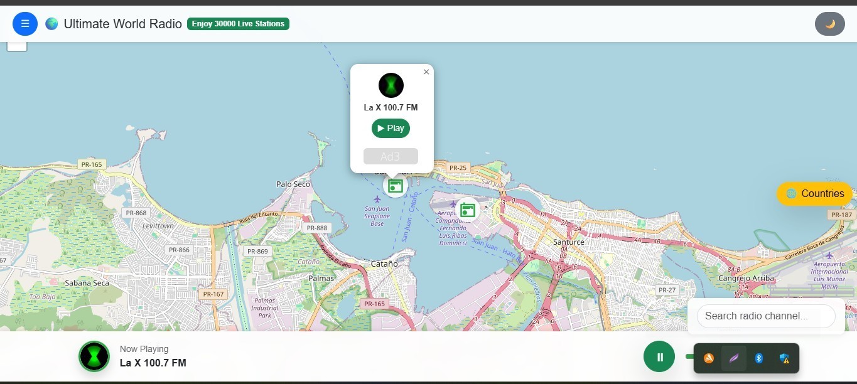
Task: Click the PR-167 road shield
Action: [213, 294]
